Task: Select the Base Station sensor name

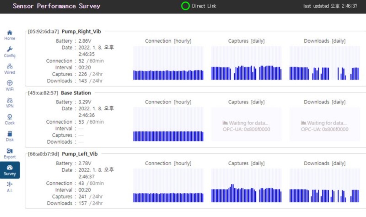Action: click(76, 93)
